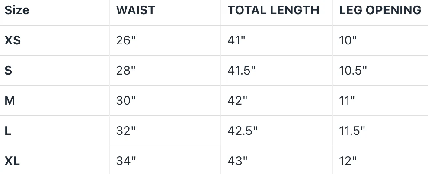Select the S size row label
This screenshot has height=174, width=428.
coord(8,71)
